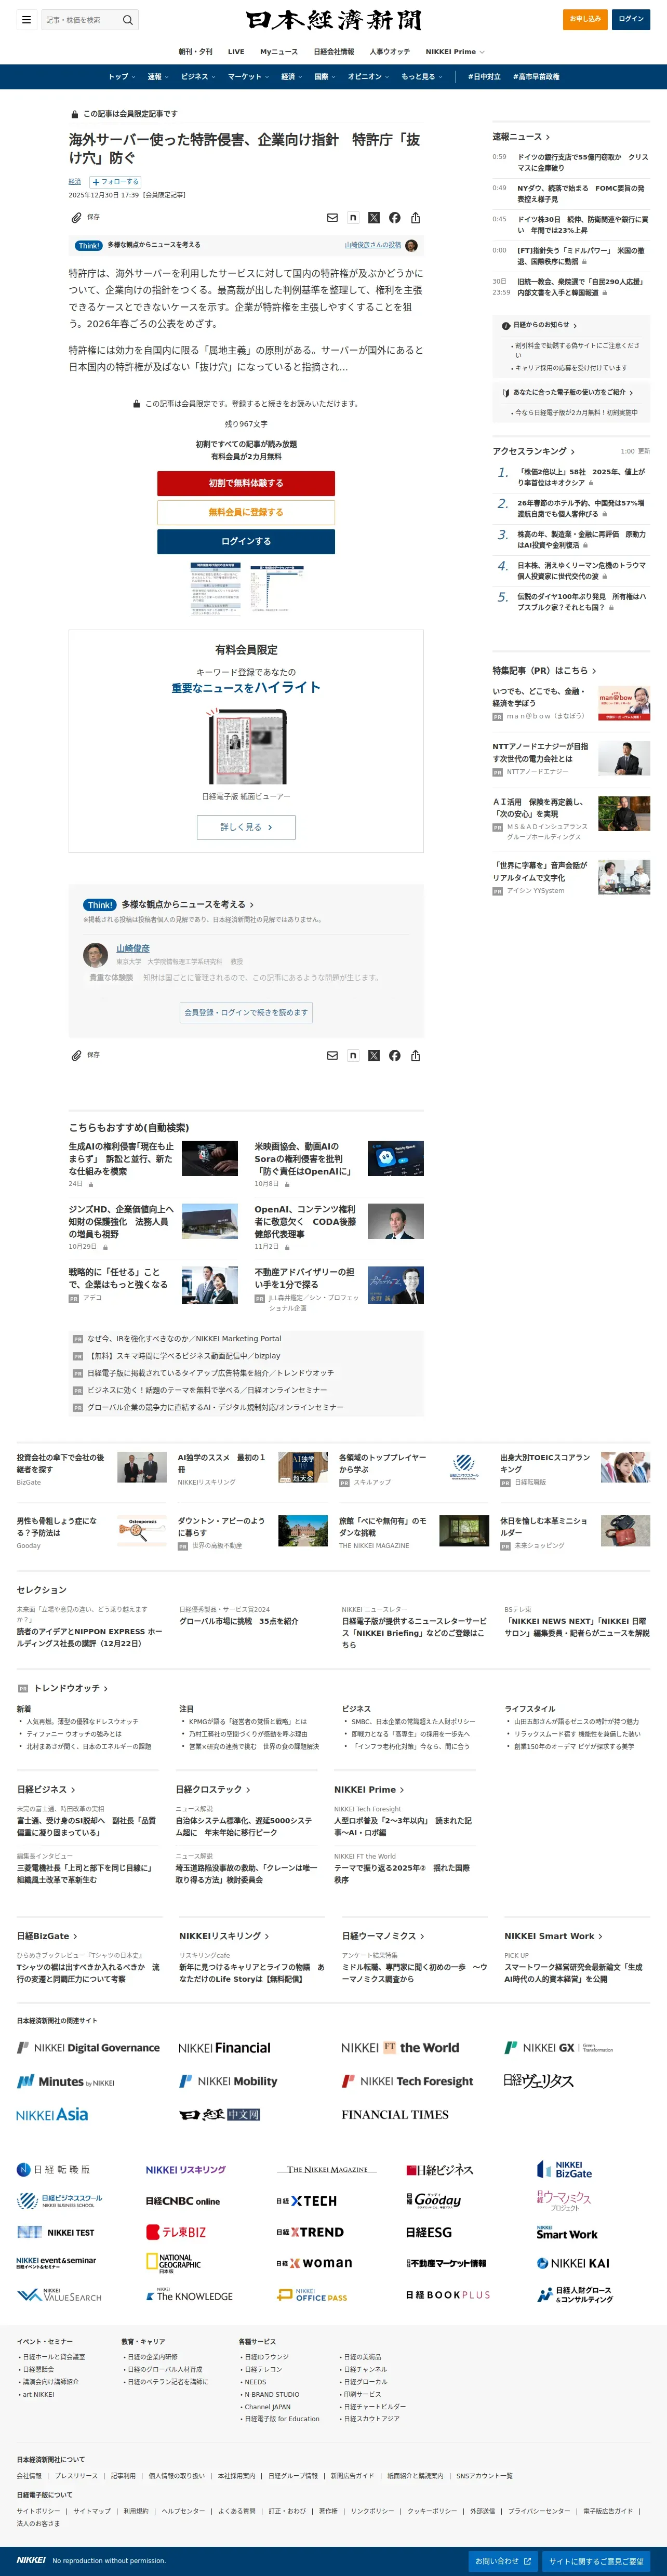Image resolution: width=667 pixels, height=2576 pixels.
Task: Open the 日経会社情報 menu item
Action: tap(334, 52)
